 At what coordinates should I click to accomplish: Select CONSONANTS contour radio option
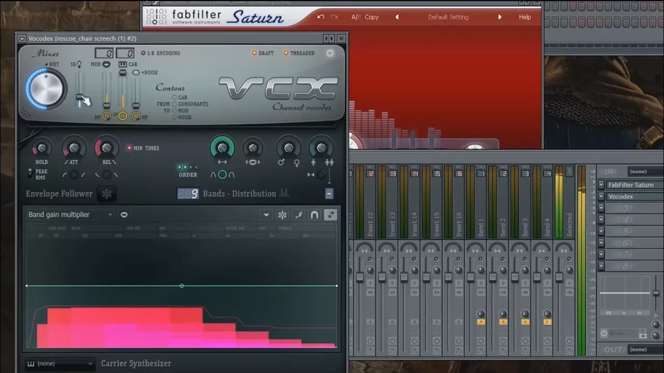pyautogui.click(x=175, y=104)
